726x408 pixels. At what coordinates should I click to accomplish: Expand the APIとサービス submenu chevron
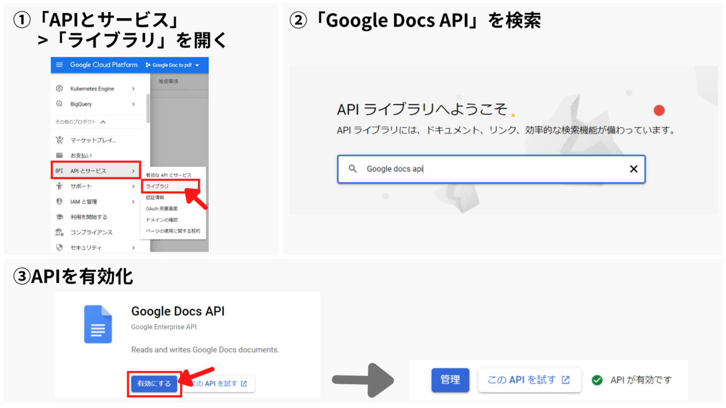(133, 171)
